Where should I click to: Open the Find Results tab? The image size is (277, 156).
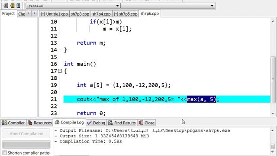pyautogui.click(x=122, y=123)
